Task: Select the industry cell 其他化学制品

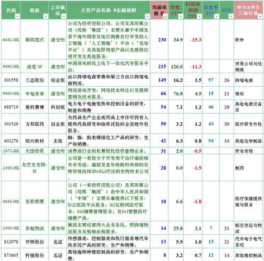Action: pyautogui.click(x=248, y=141)
